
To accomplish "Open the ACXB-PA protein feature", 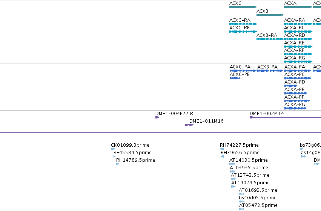I will 270,71.
